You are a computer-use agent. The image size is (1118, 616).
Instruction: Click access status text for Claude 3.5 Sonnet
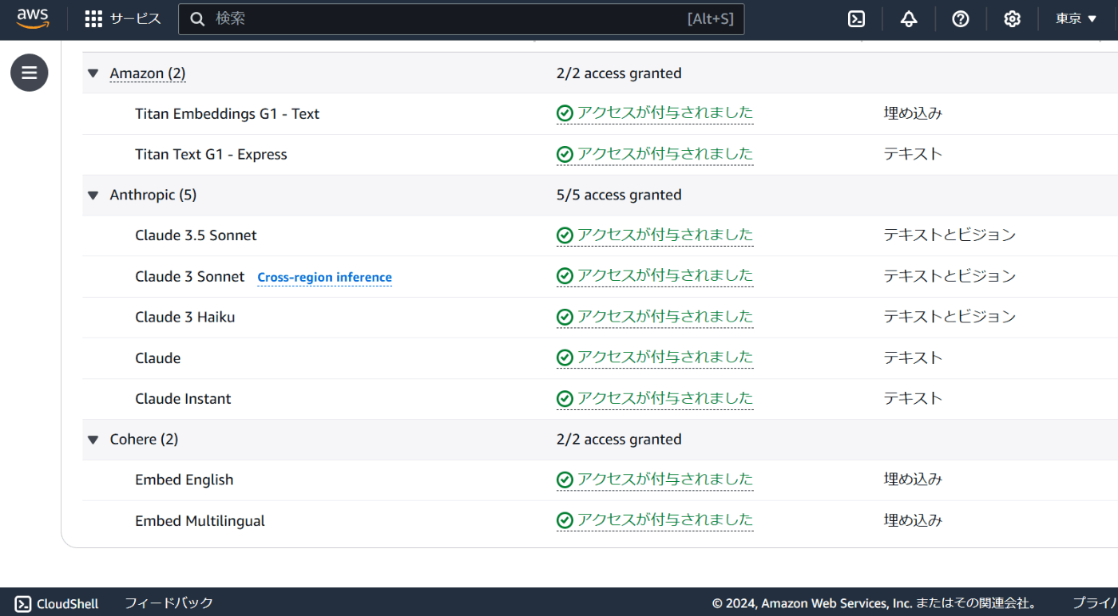(x=665, y=235)
